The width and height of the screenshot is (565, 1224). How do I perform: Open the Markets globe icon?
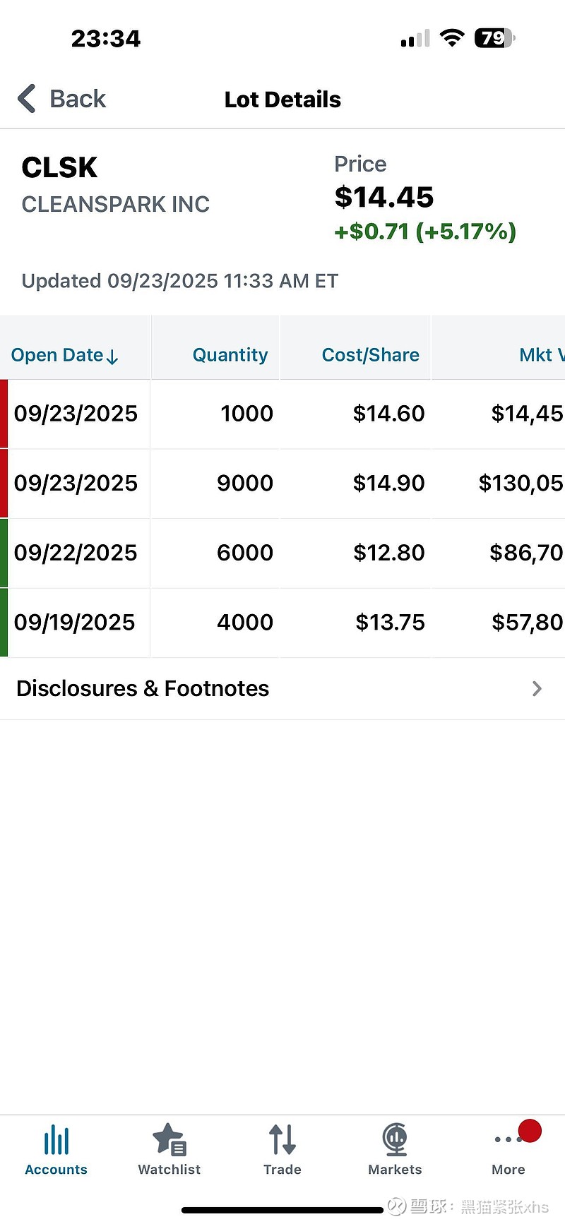tap(395, 1139)
